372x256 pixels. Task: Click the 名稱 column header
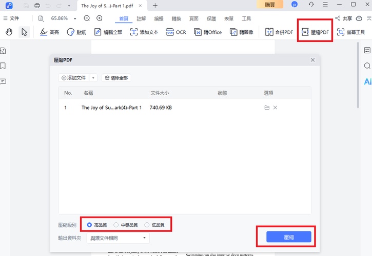[88, 93]
